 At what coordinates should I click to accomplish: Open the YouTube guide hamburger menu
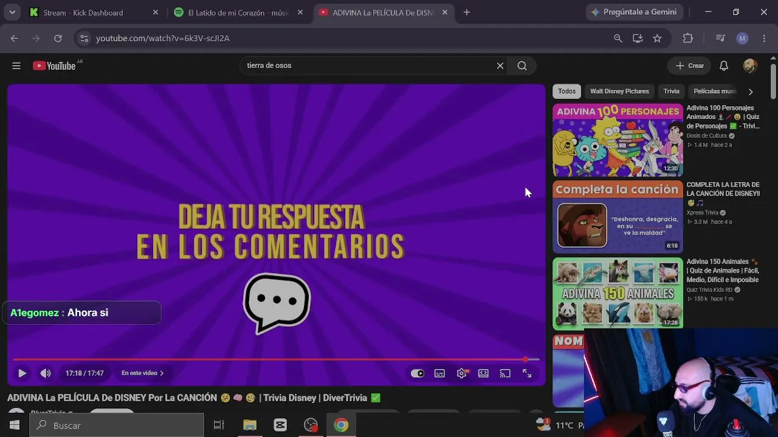[16, 66]
